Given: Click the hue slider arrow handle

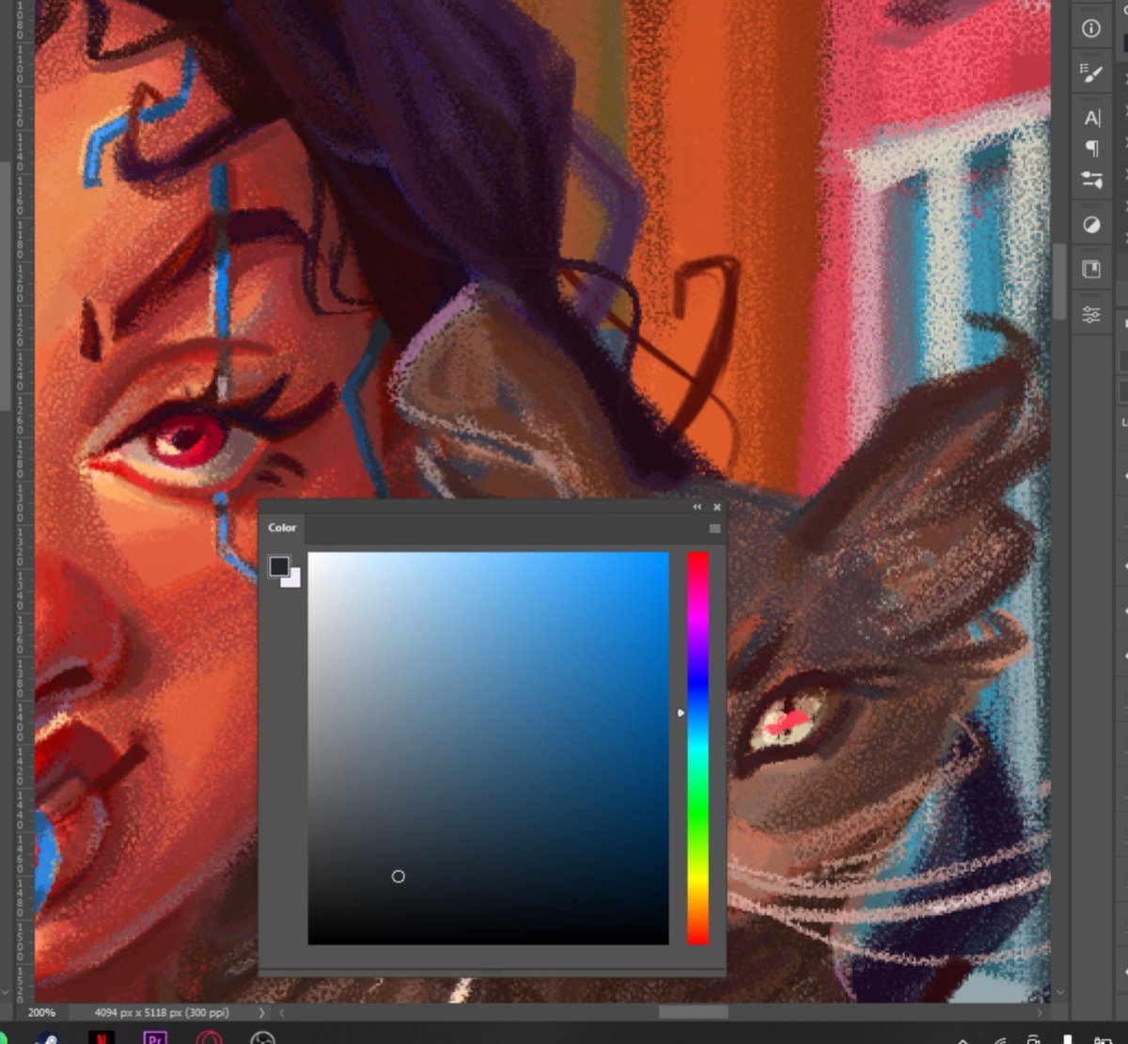Looking at the screenshot, I should (681, 713).
